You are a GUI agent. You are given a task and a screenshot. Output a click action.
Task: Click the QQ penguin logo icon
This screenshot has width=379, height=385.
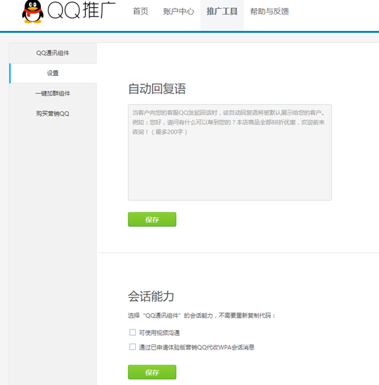click(33, 12)
